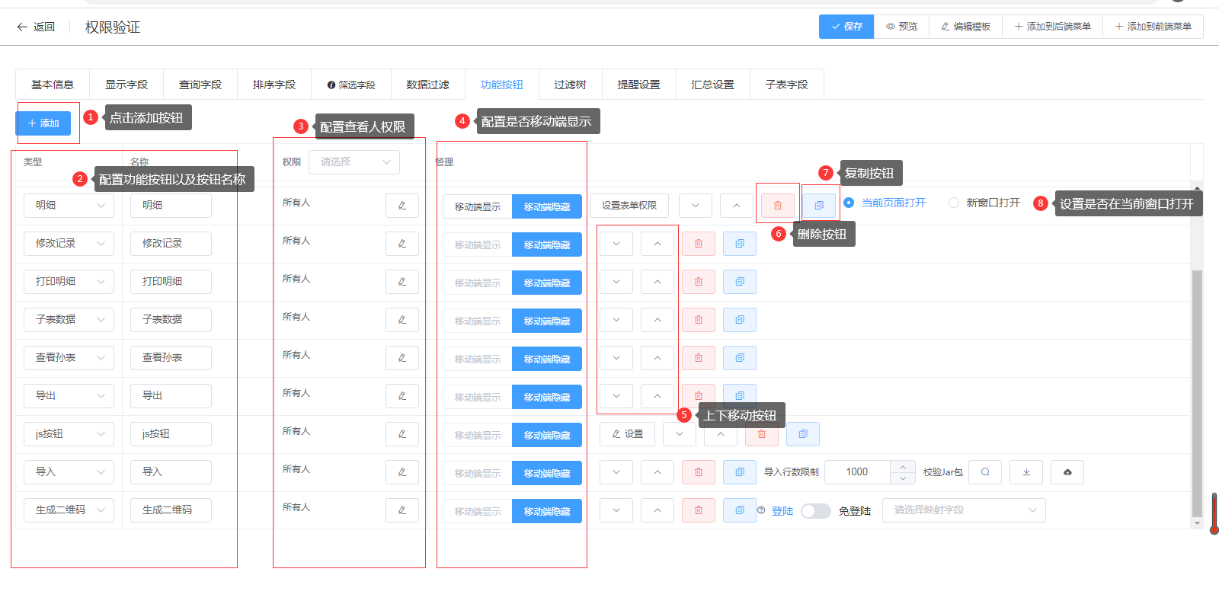Image resolution: width=1219 pixels, height=604 pixels.
Task: Move the 子表数据 row up
Action: tap(657, 320)
